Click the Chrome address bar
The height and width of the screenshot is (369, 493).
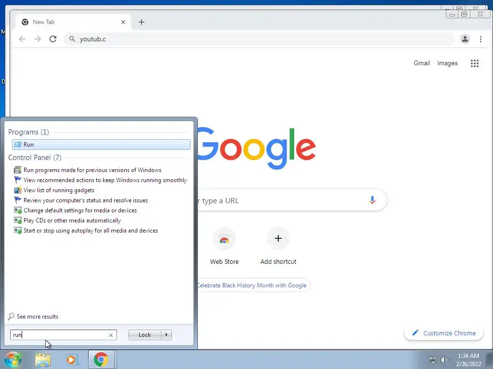(259, 39)
